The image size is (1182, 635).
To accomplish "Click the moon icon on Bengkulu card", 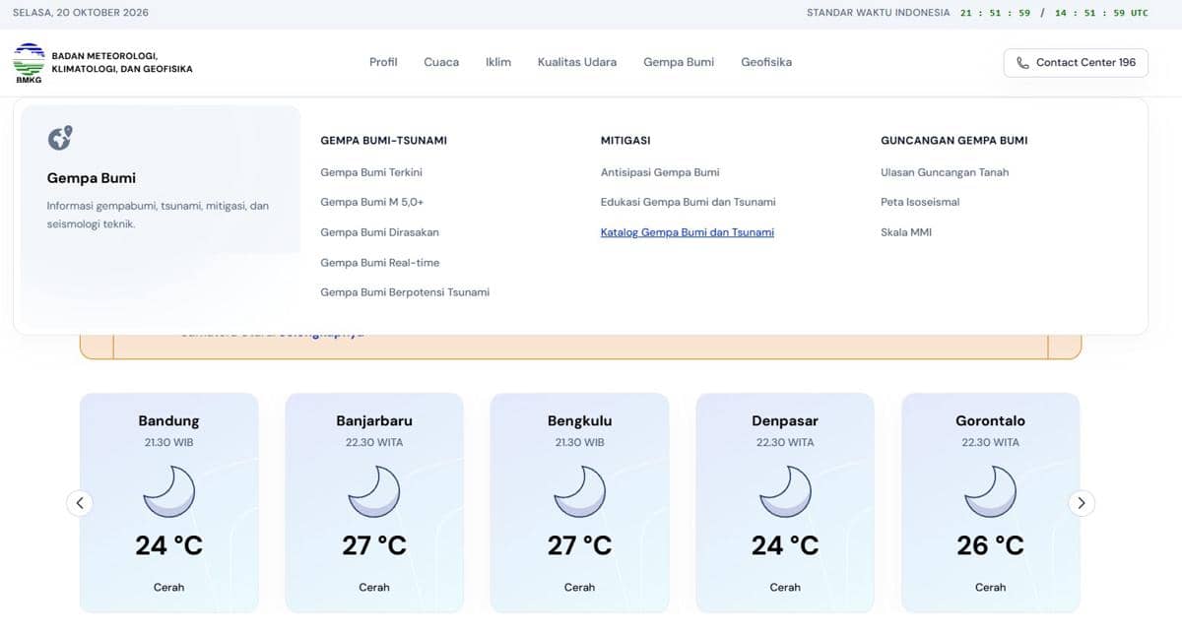I will 580,491.
